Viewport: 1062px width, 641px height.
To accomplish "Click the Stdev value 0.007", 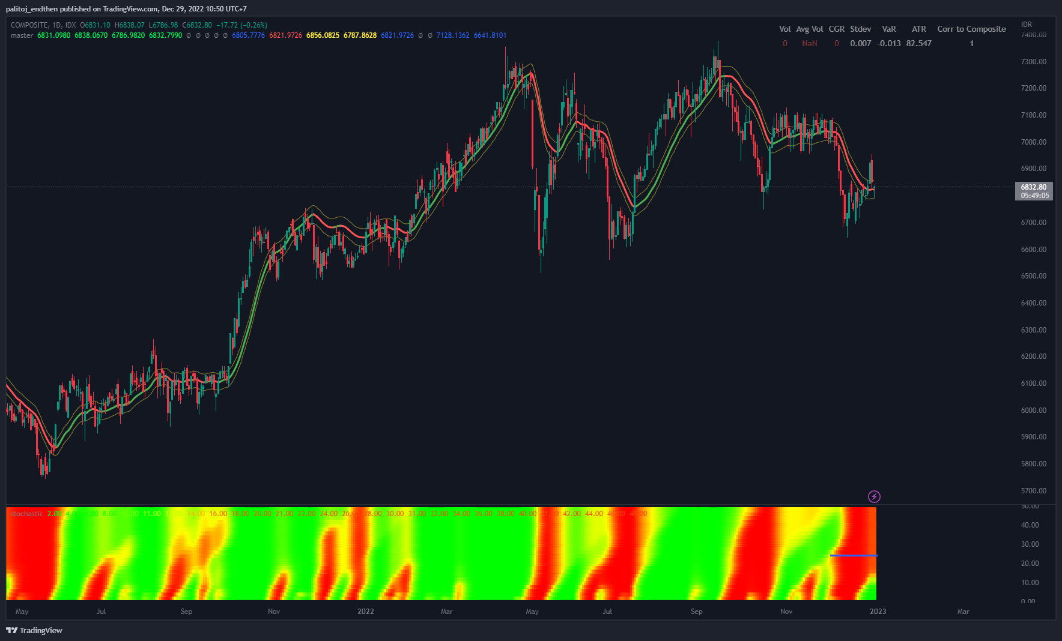I will pyautogui.click(x=860, y=43).
